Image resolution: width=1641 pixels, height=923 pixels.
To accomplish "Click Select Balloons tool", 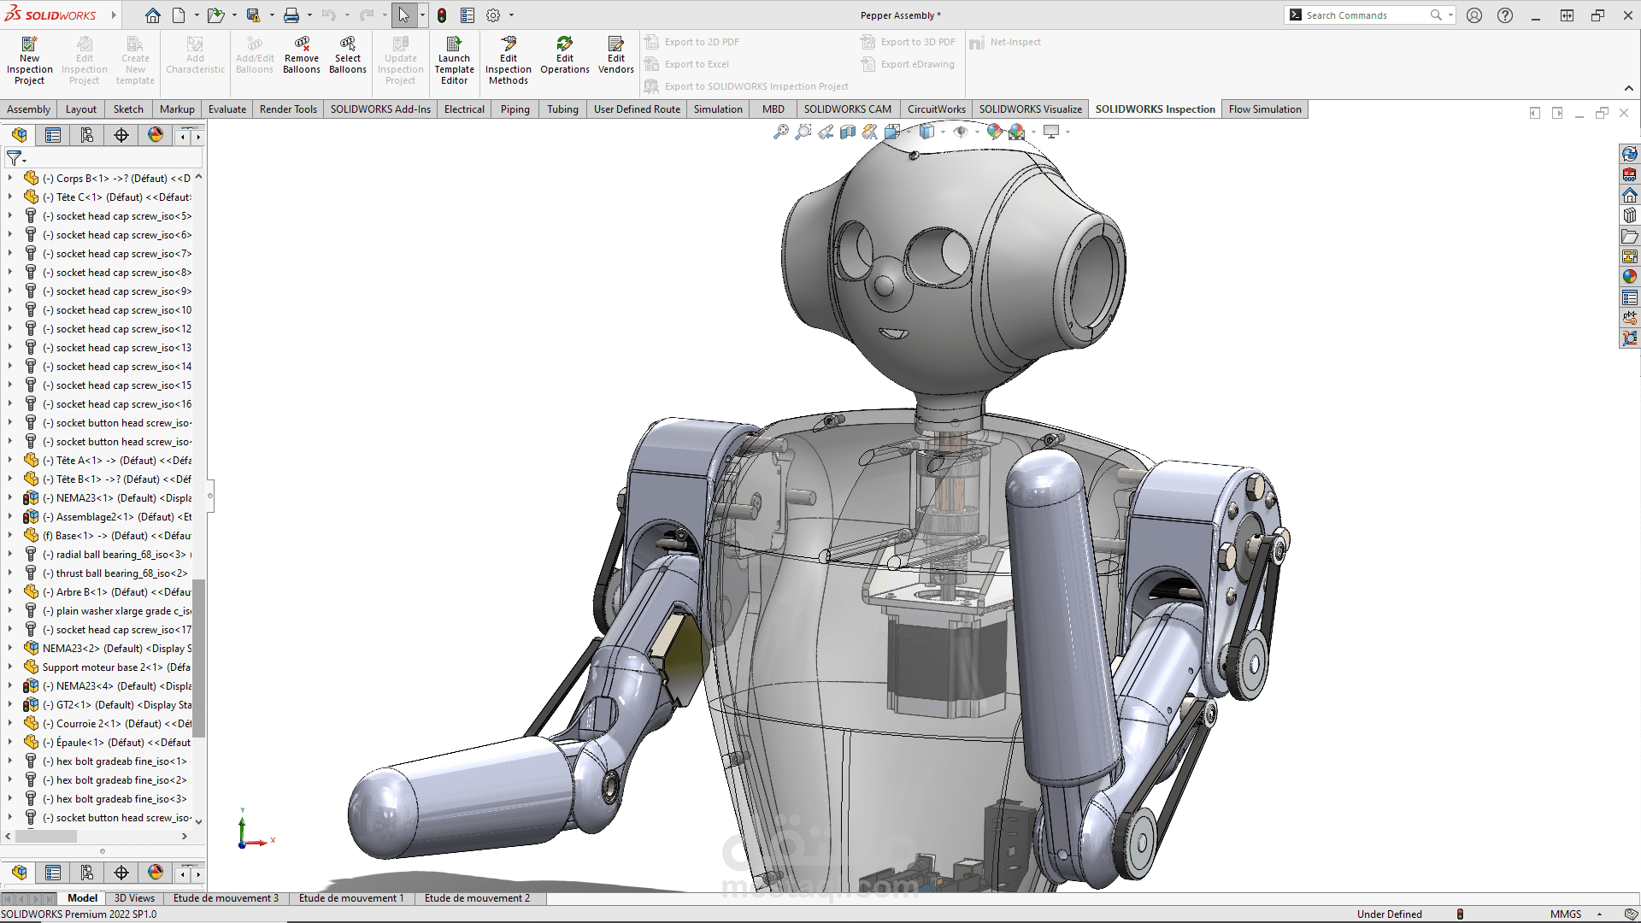I will pyautogui.click(x=348, y=56).
